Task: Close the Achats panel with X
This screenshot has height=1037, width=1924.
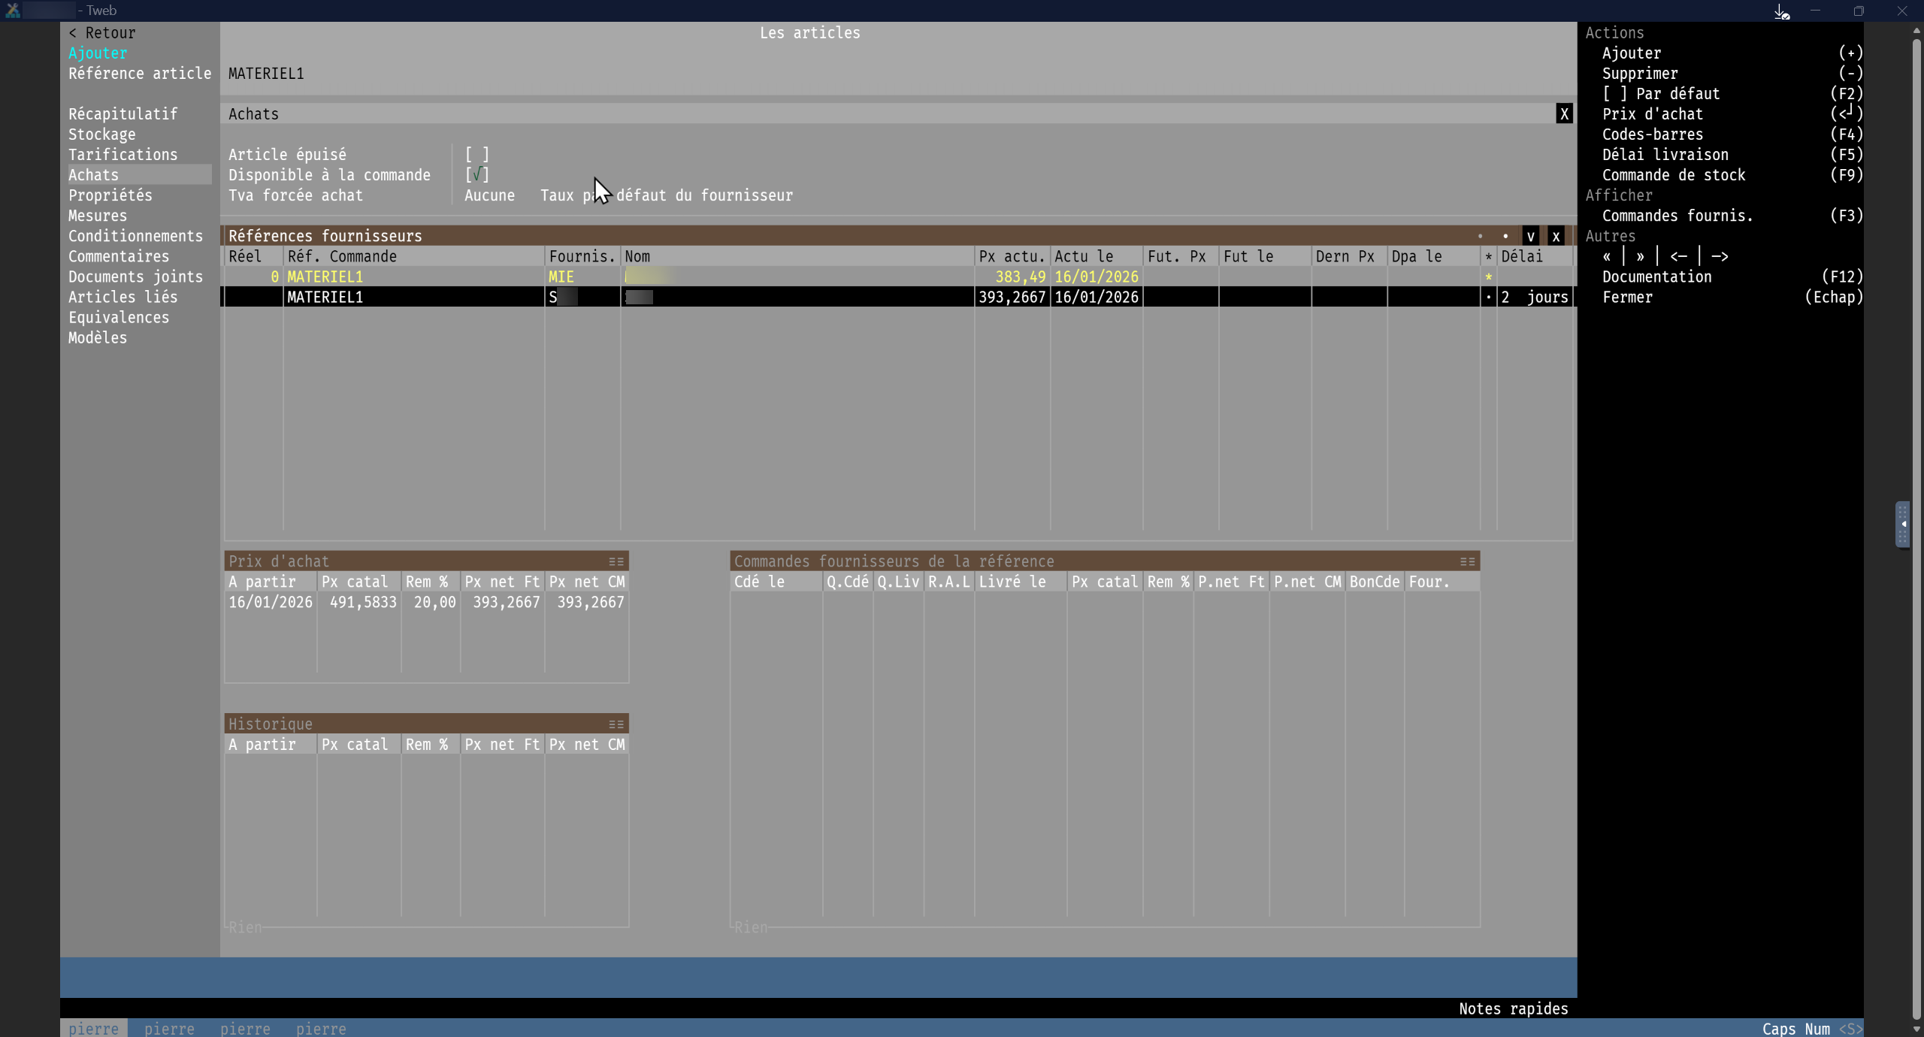Action: (x=1564, y=114)
